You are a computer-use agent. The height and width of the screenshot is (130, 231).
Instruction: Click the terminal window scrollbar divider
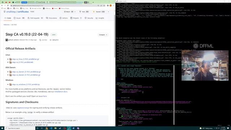coord(174,95)
